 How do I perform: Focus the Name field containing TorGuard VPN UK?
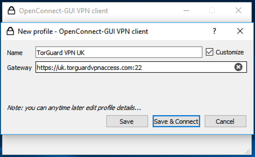tap(119, 53)
